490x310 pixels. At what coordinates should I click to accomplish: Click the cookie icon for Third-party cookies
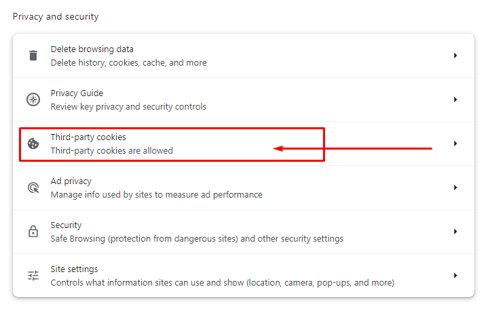33,143
